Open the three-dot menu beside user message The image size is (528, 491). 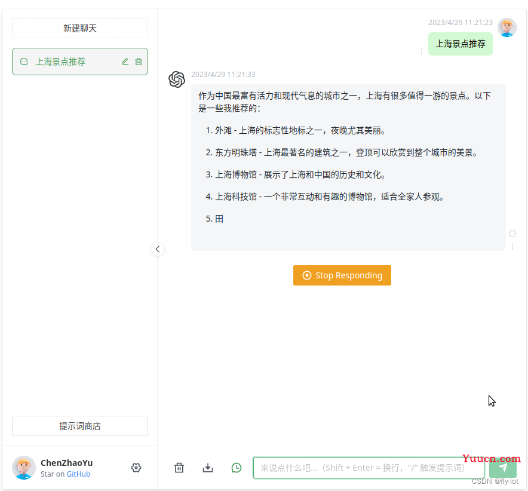422,51
